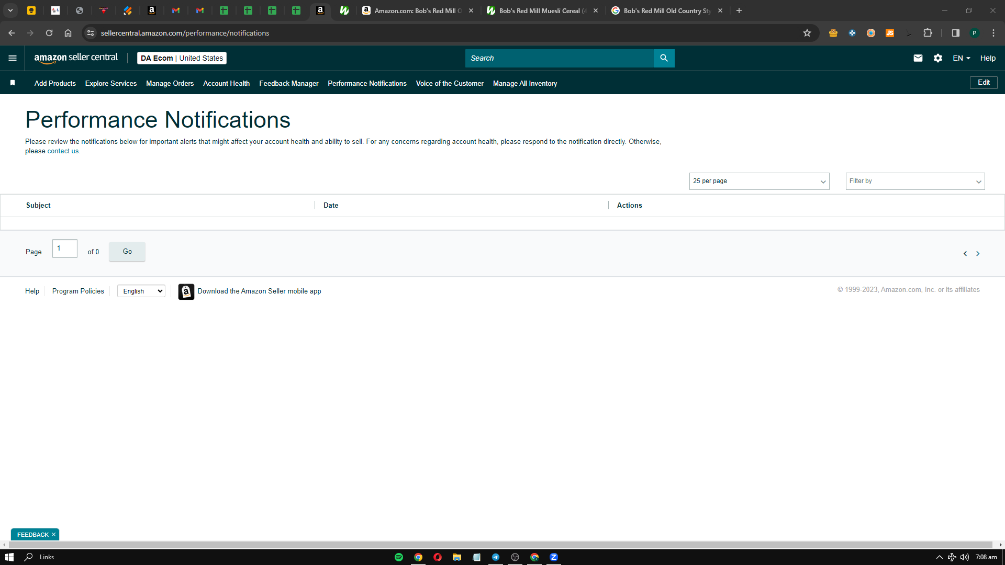Open new browser tab
The height and width of the screenshot is (565, 1005).
[x=739, y=10]
